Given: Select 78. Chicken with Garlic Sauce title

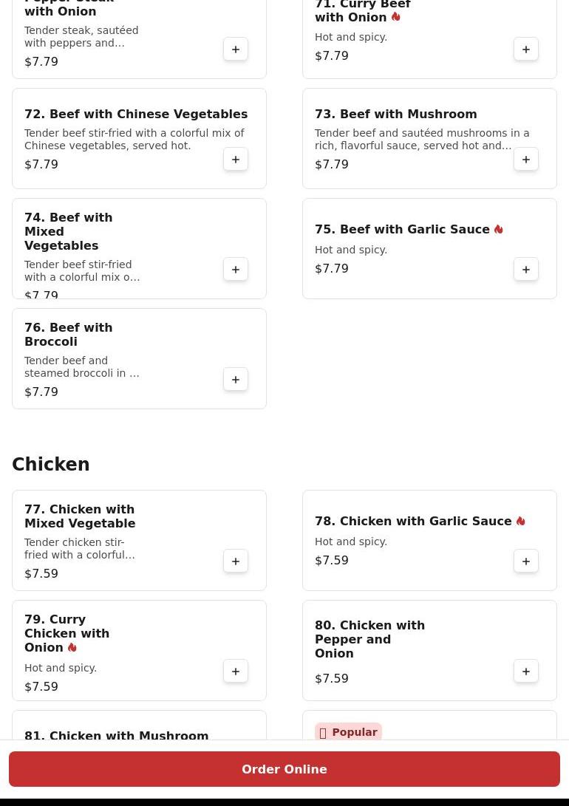Looking at the screenshot, I should tap(413, 522).
